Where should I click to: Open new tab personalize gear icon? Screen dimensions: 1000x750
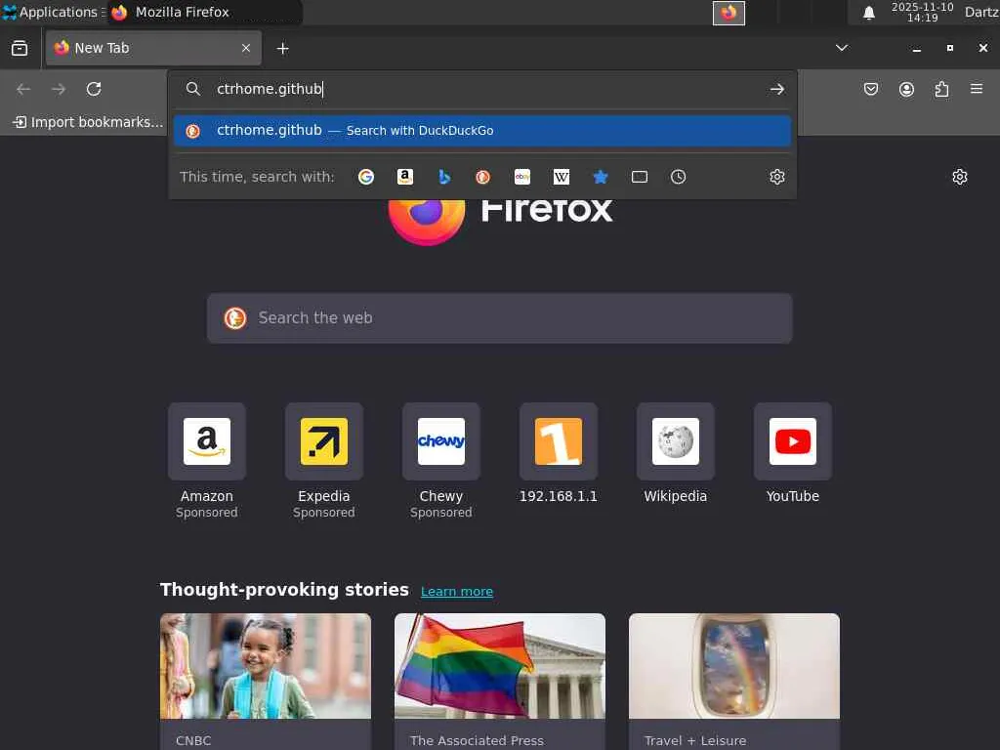pos(960,177)
